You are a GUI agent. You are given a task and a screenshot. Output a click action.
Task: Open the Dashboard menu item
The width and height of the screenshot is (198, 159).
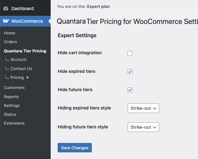[x=22, y=9]
